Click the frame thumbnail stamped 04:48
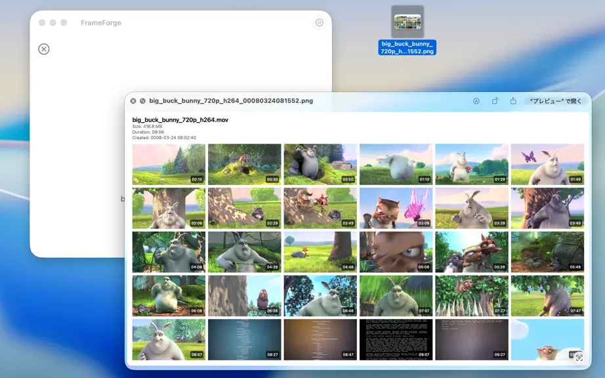The width and height of the screenshot is (605, 378). tap(320, 252)
